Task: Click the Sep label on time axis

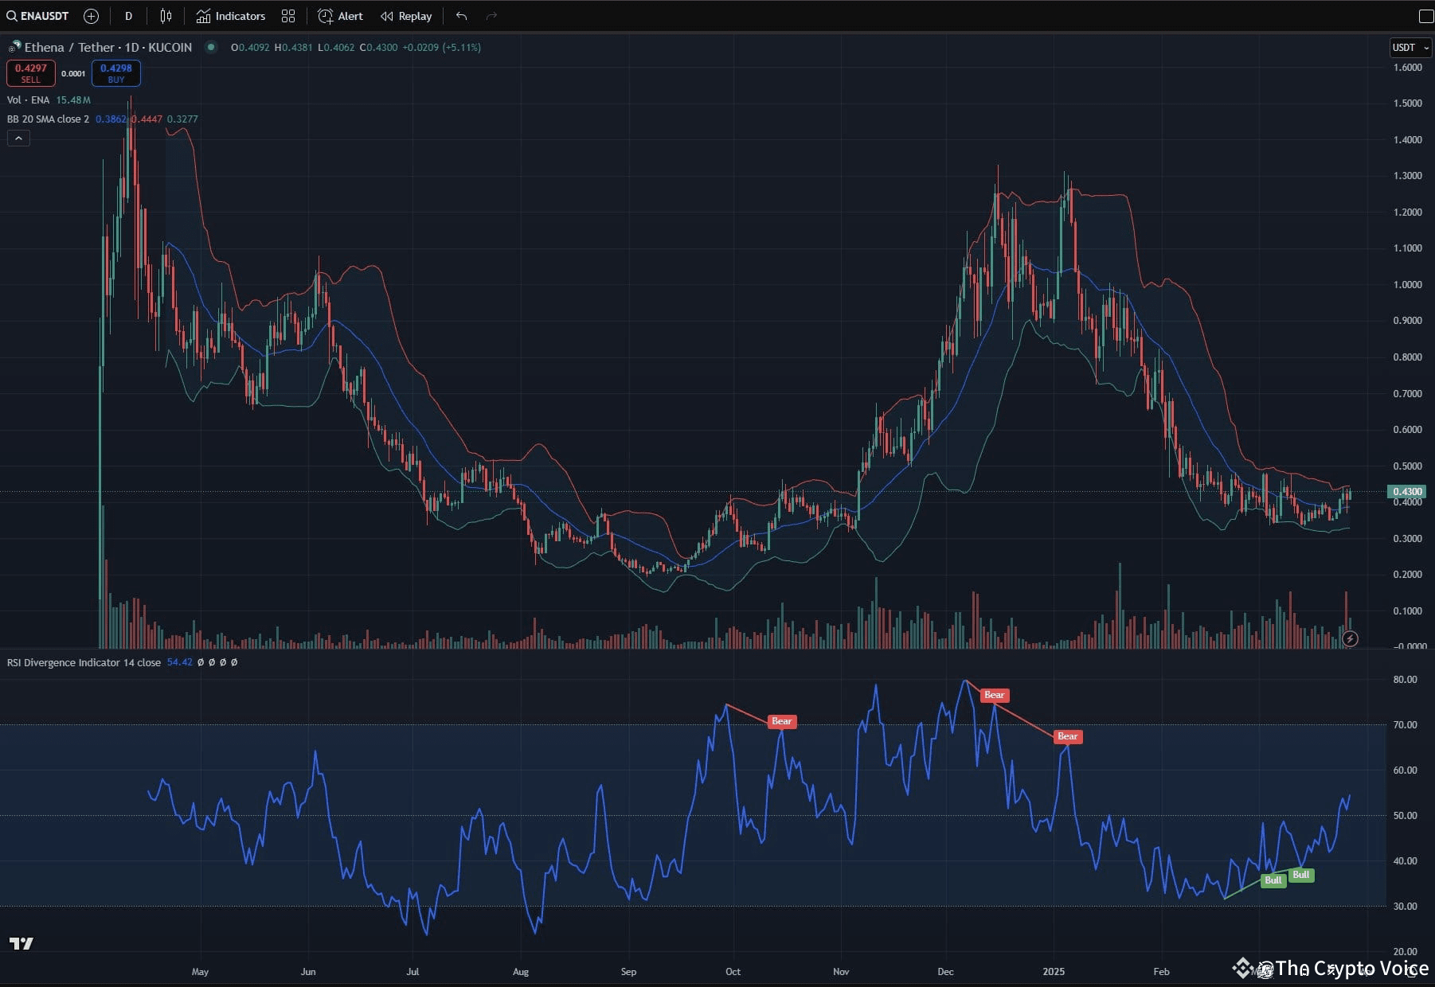Action: click(x=628, y=971)
